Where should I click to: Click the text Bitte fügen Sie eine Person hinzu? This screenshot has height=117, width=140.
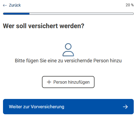click(x=68, y=61)
